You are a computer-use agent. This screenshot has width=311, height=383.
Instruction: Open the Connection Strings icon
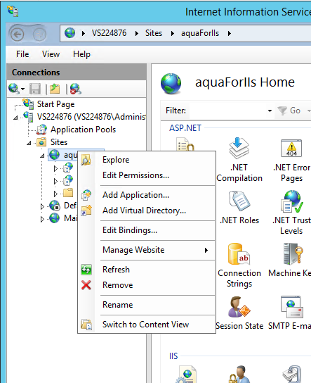pos(239,254)
